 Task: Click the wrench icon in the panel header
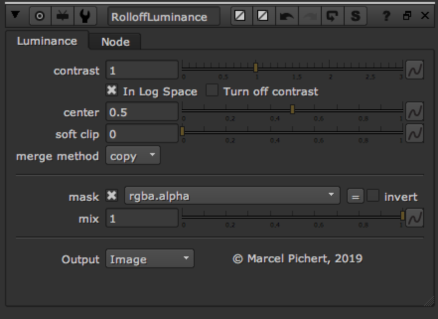pos(85,16)
